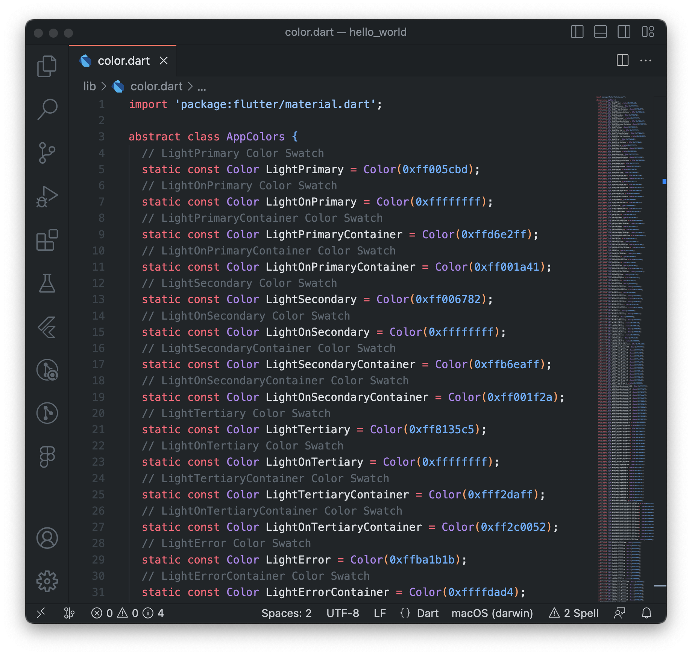Launch the Run and Debug panel

[47, 196]
